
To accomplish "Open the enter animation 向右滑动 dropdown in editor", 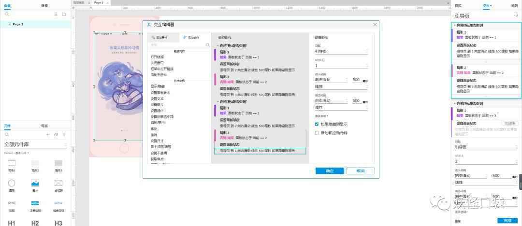I will click(331, 80).
